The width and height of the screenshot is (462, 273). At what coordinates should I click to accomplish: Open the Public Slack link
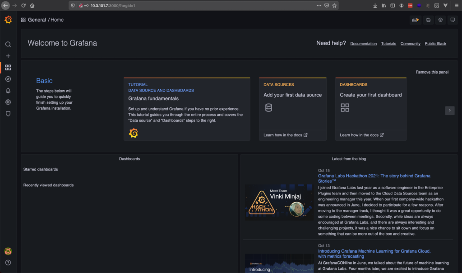click(435, 44)
